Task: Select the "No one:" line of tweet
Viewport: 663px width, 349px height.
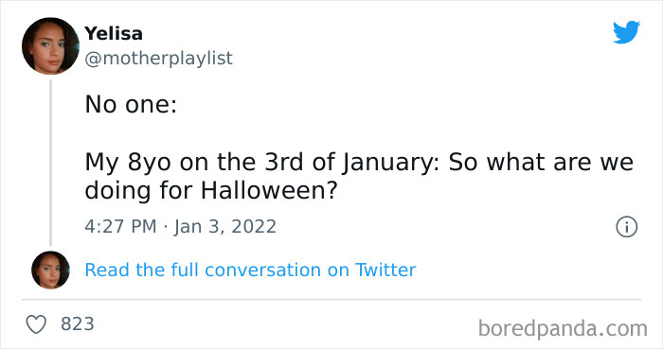Action: coord(131,104)
